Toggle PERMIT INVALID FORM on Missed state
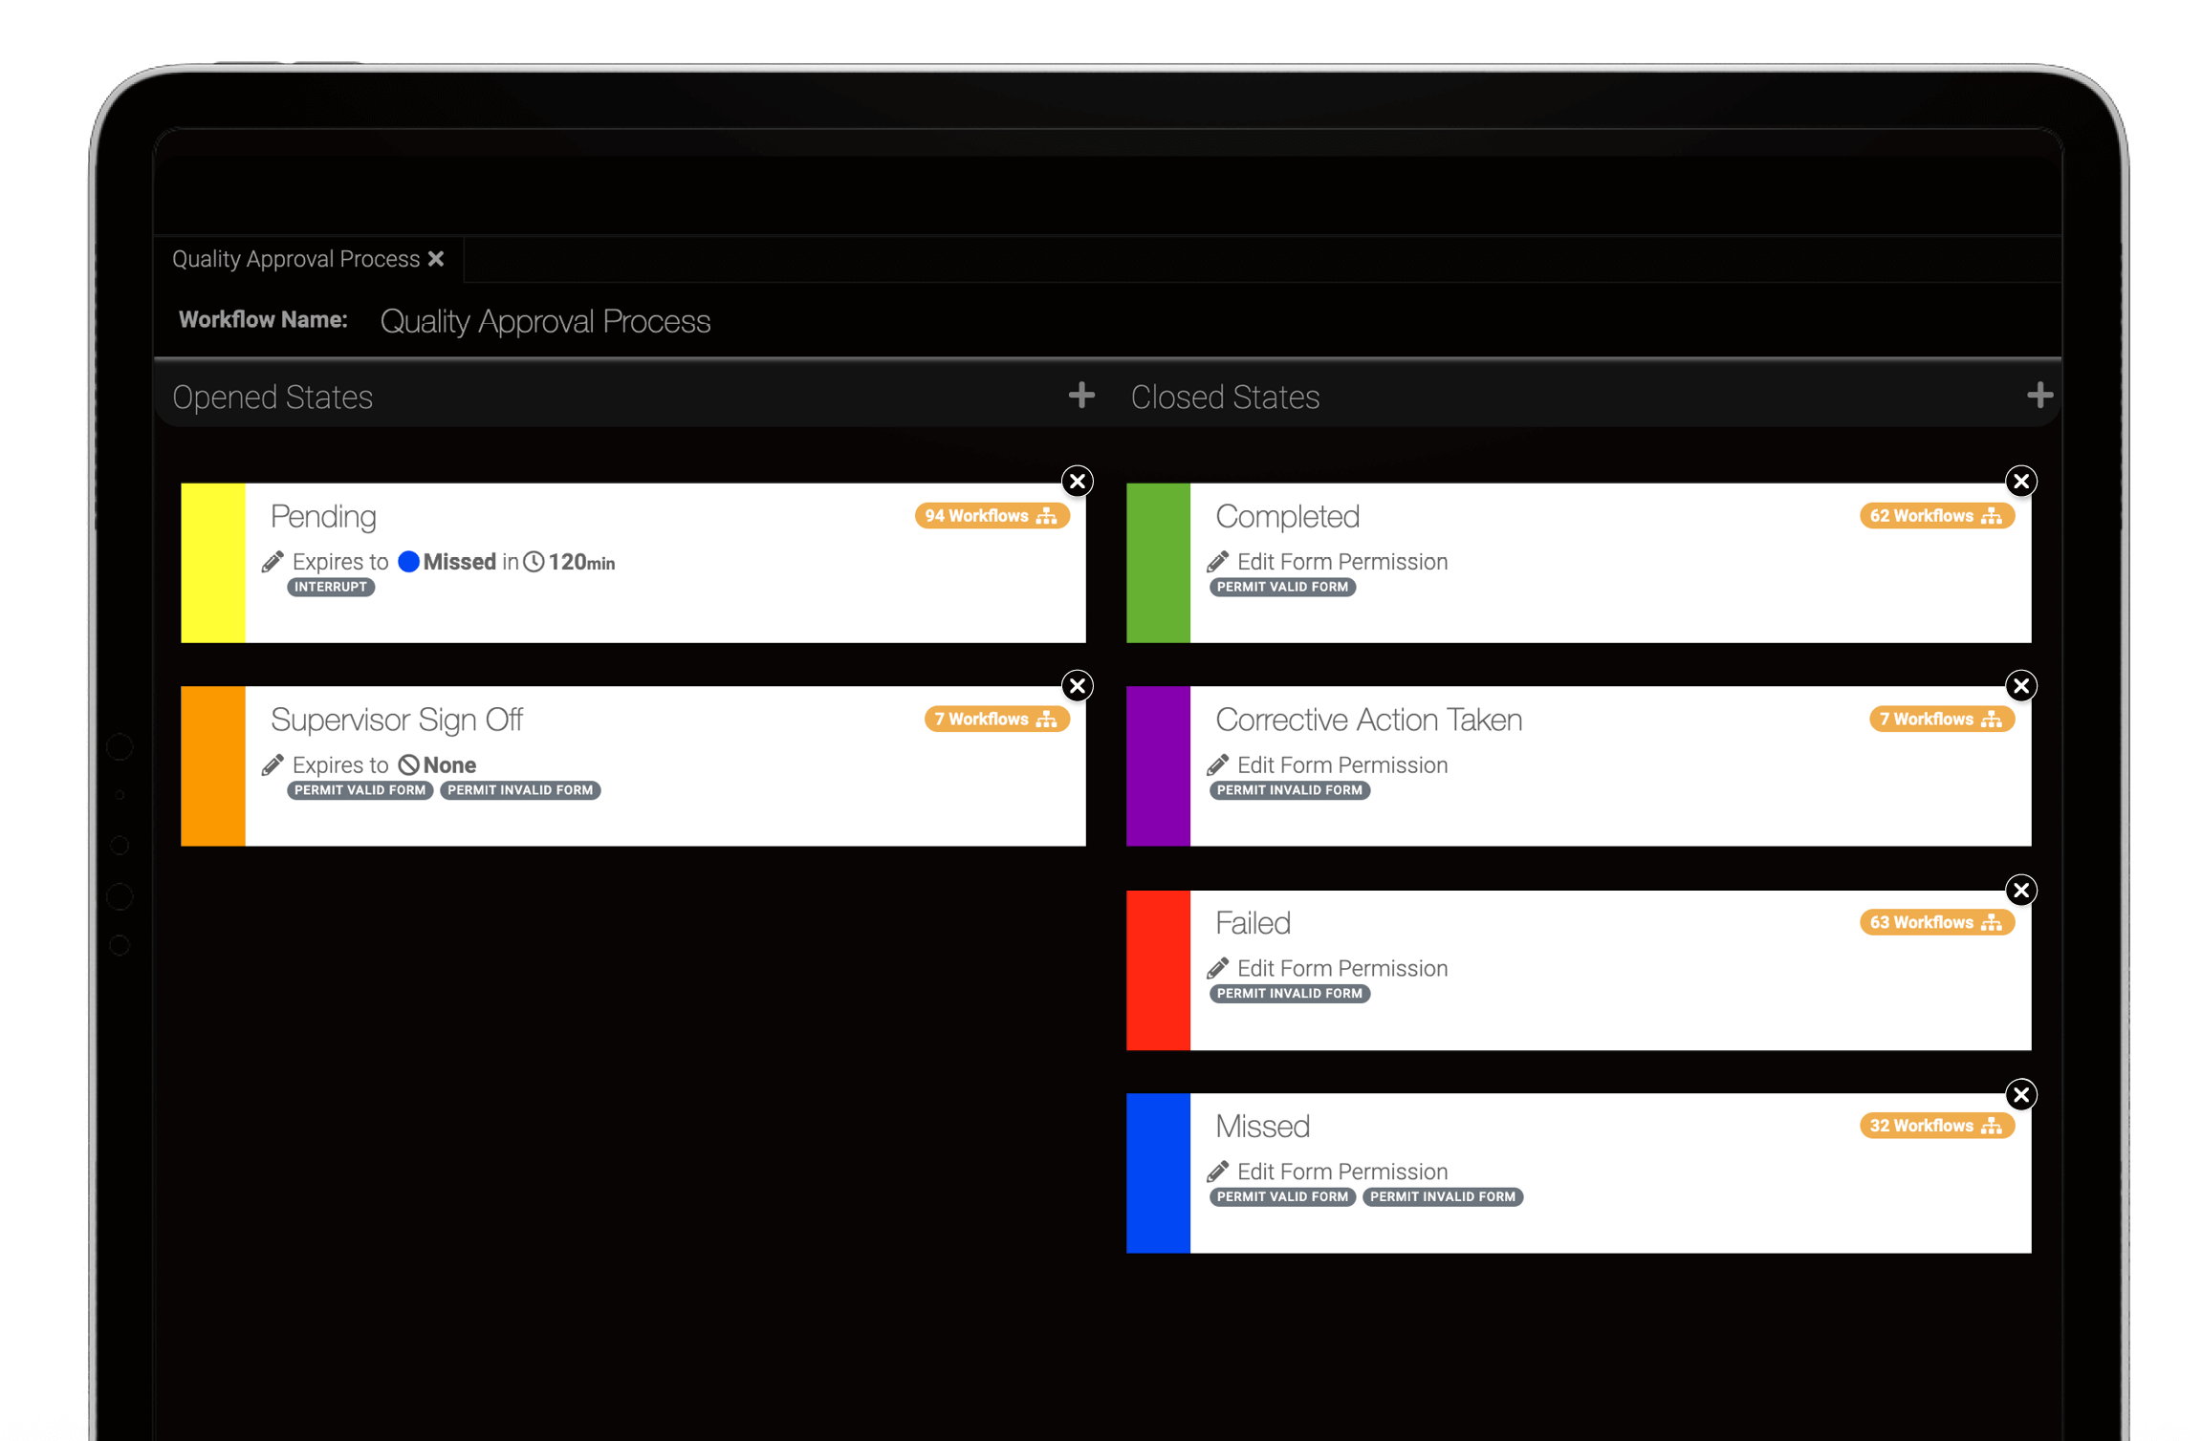This screenshot has height=1441, width=2202. point(1442,1196)
